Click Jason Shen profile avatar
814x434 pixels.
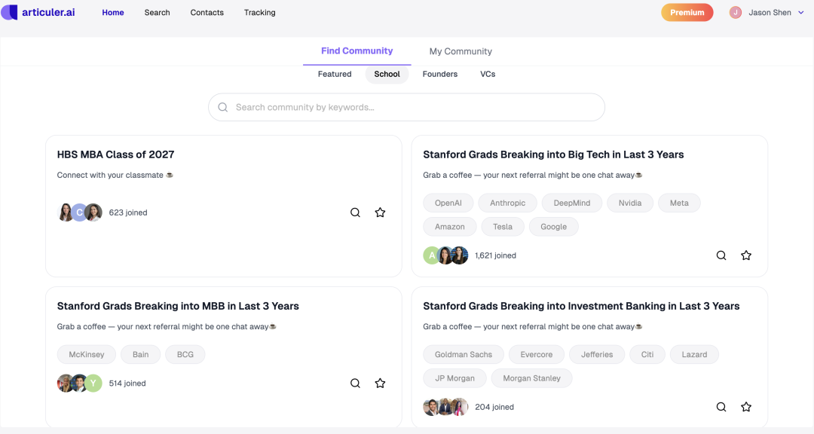pos(736,13)
